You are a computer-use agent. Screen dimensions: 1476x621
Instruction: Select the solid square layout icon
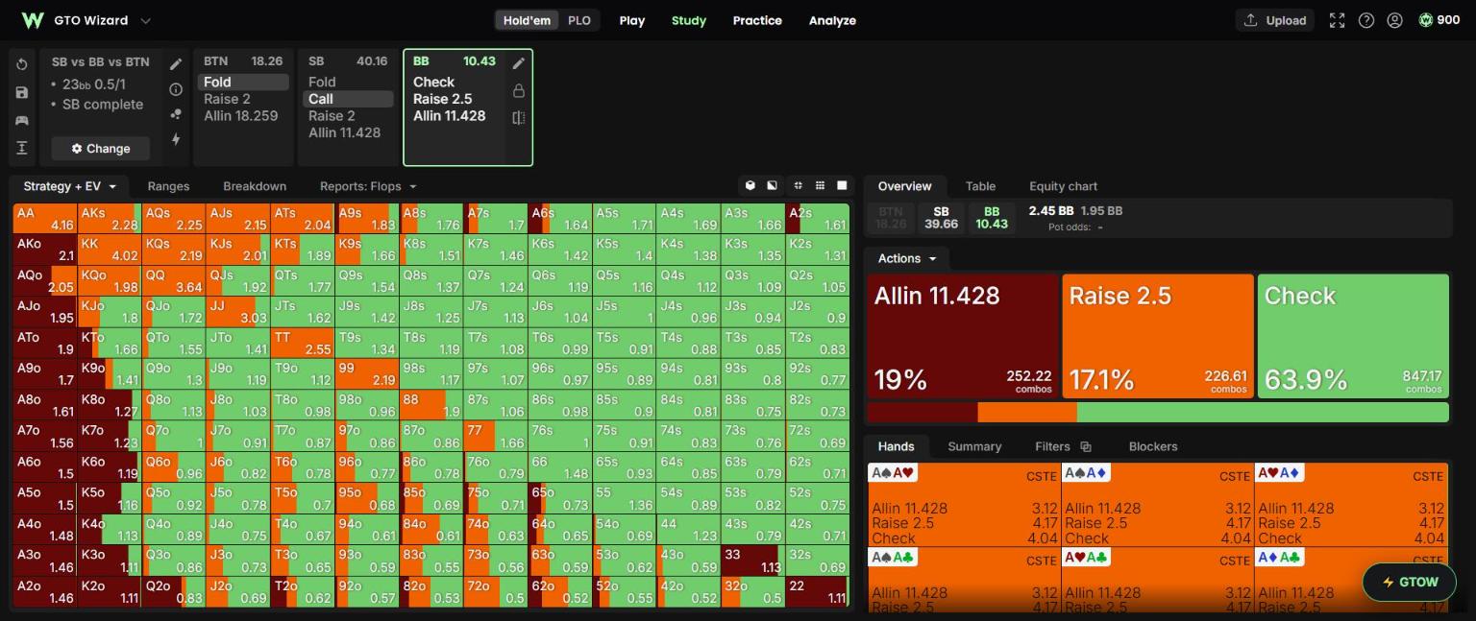coord(842,185)
